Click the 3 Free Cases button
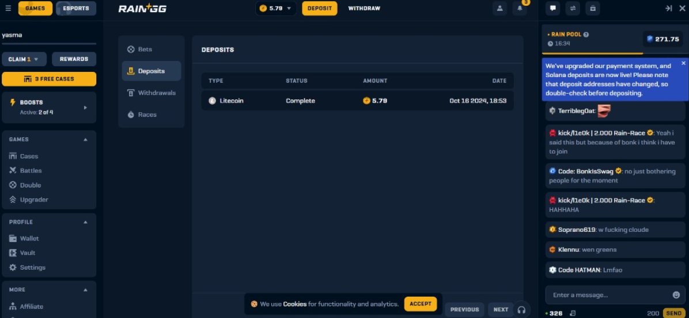689x318 pixels. [x=49, y=79]
